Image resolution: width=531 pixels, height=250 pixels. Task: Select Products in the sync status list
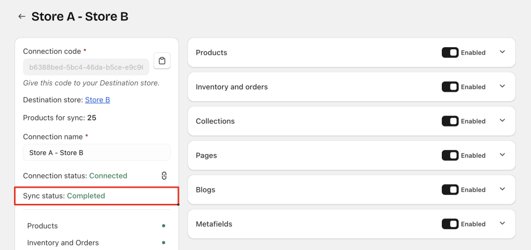coord(43,226)
